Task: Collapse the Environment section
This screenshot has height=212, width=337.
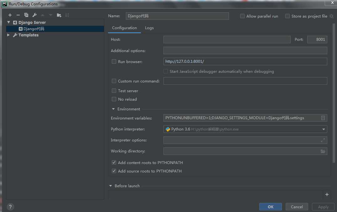Action: click(113, 109)
